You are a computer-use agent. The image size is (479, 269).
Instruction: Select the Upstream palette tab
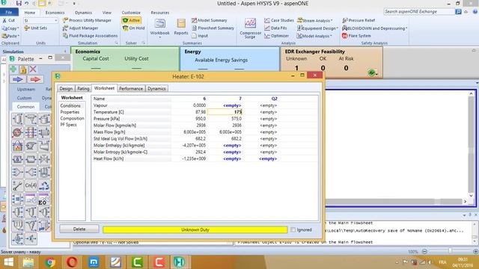coord(26,90)
